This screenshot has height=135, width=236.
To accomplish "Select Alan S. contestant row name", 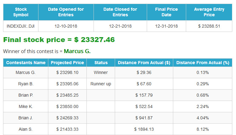I will click(x=26, y=129).
